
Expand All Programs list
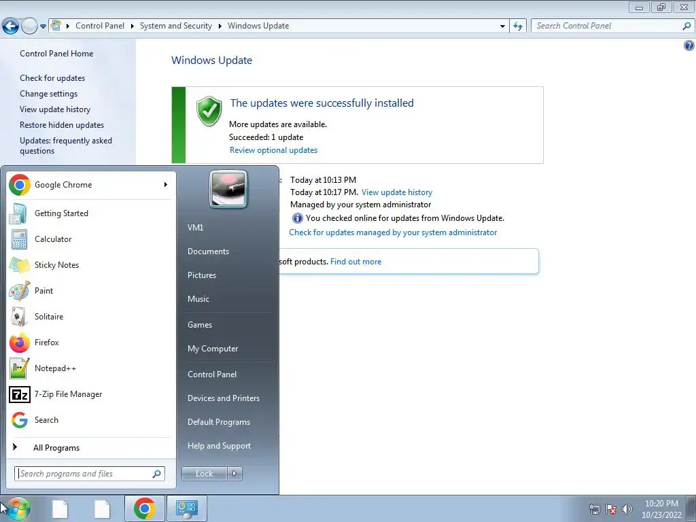click(56, 448)
